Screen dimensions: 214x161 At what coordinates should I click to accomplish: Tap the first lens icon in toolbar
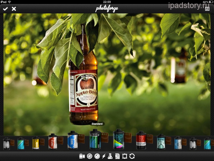pyautogui.click(x=90, y=156)
